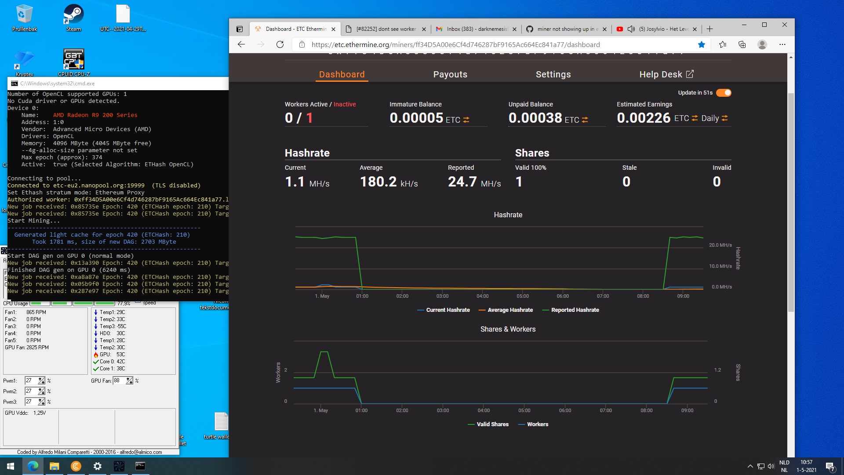
Task: Expand hidden icons chevron in the system tray
Action: [x=749, y=466]
